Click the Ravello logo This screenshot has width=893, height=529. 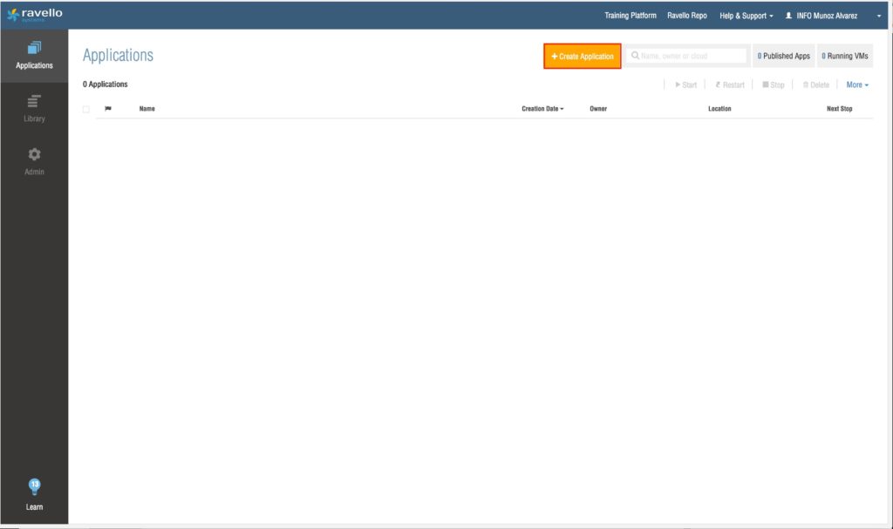tap(35, 15)
